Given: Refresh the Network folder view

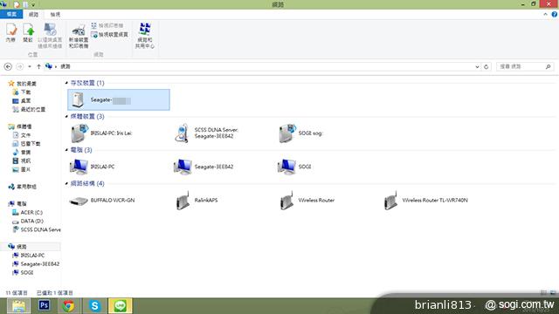Looking at the screenshot, I should click(486, 66).
